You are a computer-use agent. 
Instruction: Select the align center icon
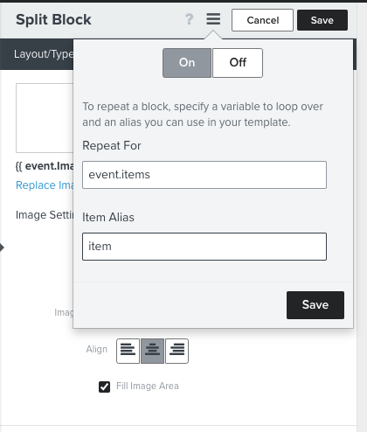tap(152, 351)
